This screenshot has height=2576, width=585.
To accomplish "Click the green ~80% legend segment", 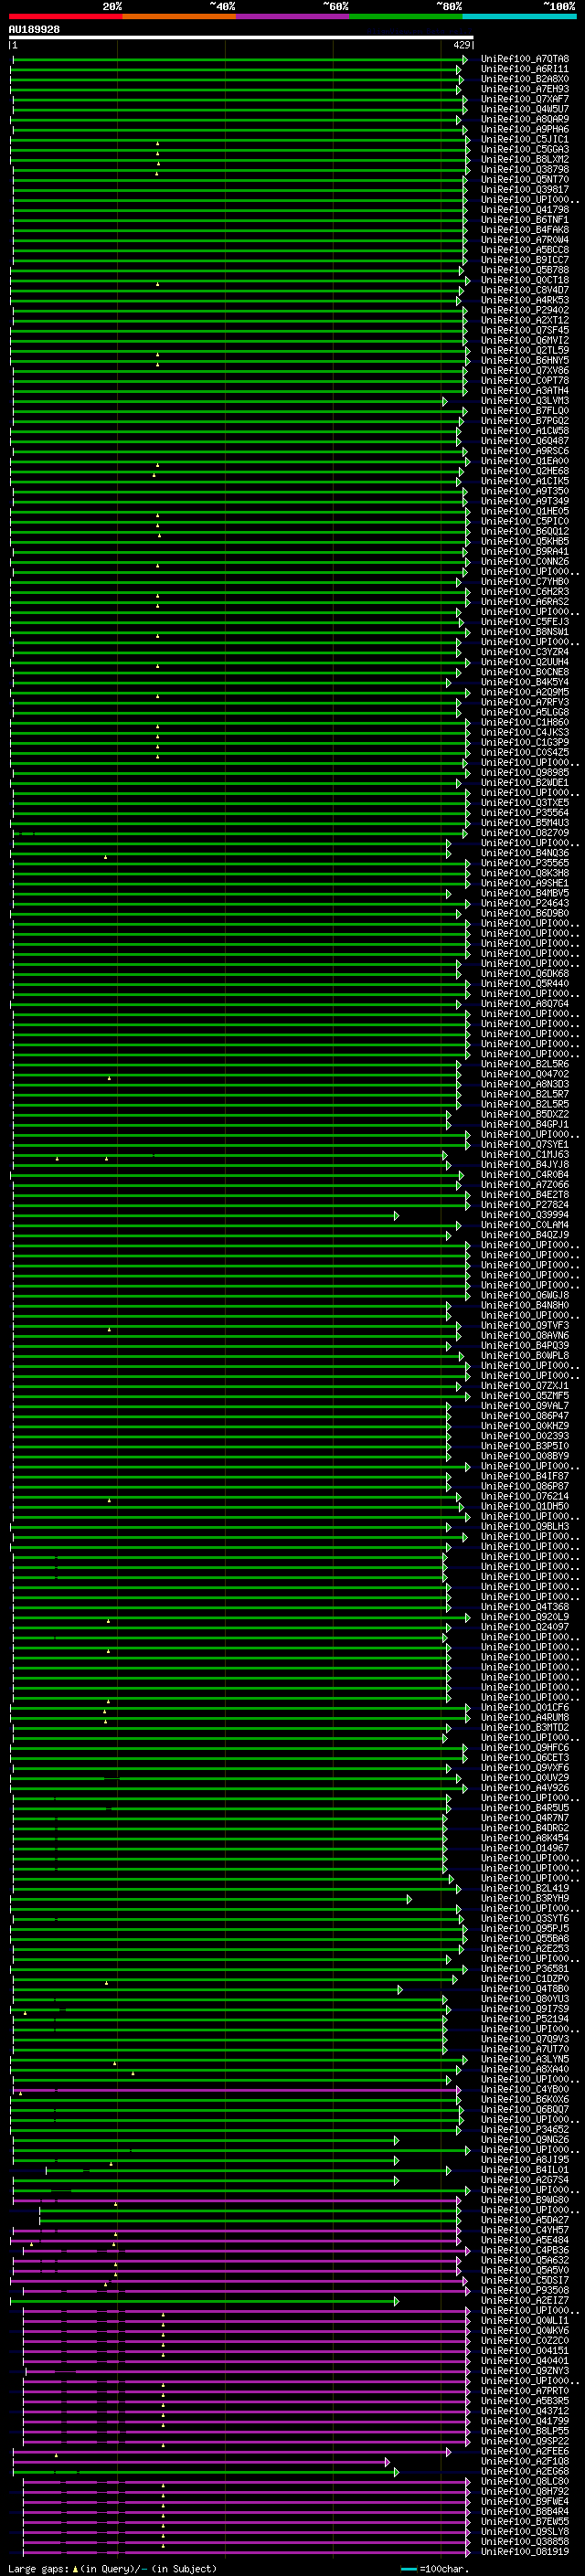I will point(406,16).
